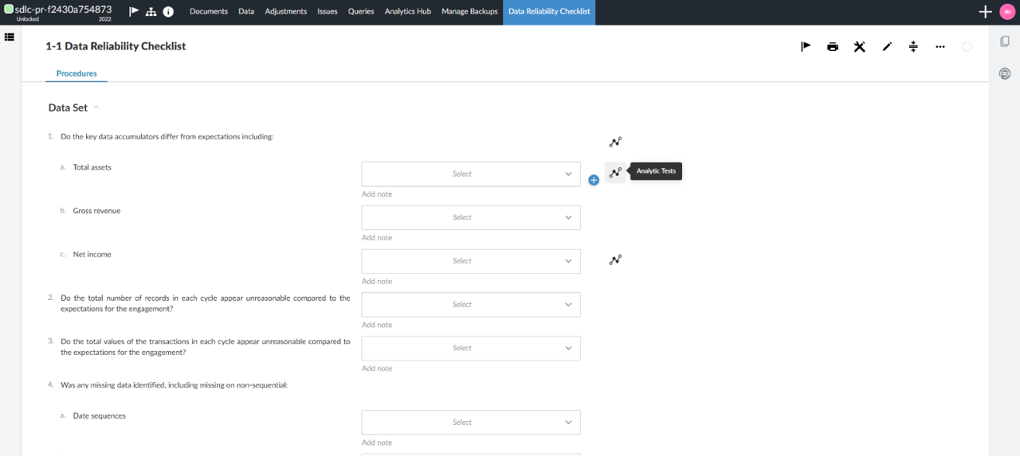The image size is (1020, 456).
Task: Click the blue plus button beside Total assets
Action: pos(594,180)
